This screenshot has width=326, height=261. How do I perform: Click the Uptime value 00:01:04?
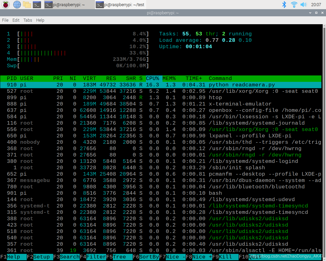199,47
